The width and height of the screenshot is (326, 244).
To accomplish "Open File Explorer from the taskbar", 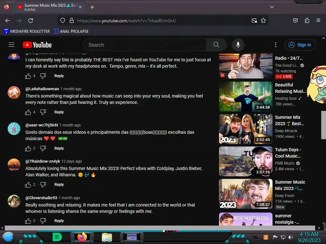I will (x=107, y=237).
